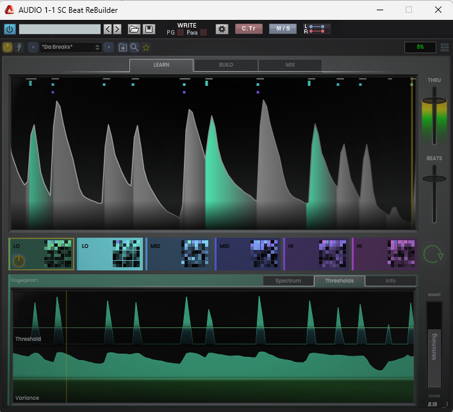453x412 pixels.
Task: Click the previous preset arrow in host bar
Action: (108, 29)
